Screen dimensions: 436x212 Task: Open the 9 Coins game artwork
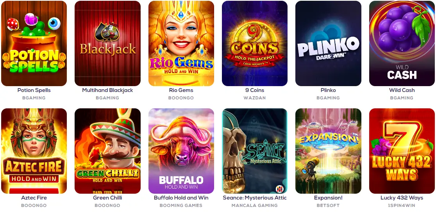[254, 43]
